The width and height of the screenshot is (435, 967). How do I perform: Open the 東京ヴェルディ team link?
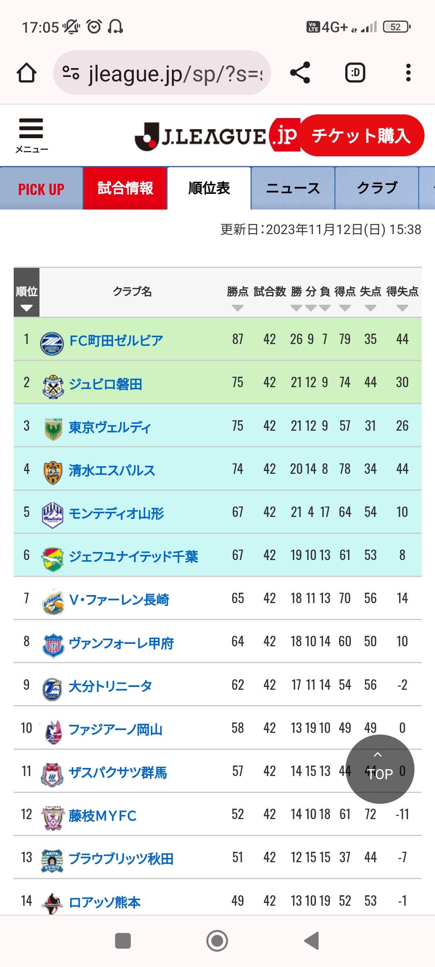pos(110,427)
